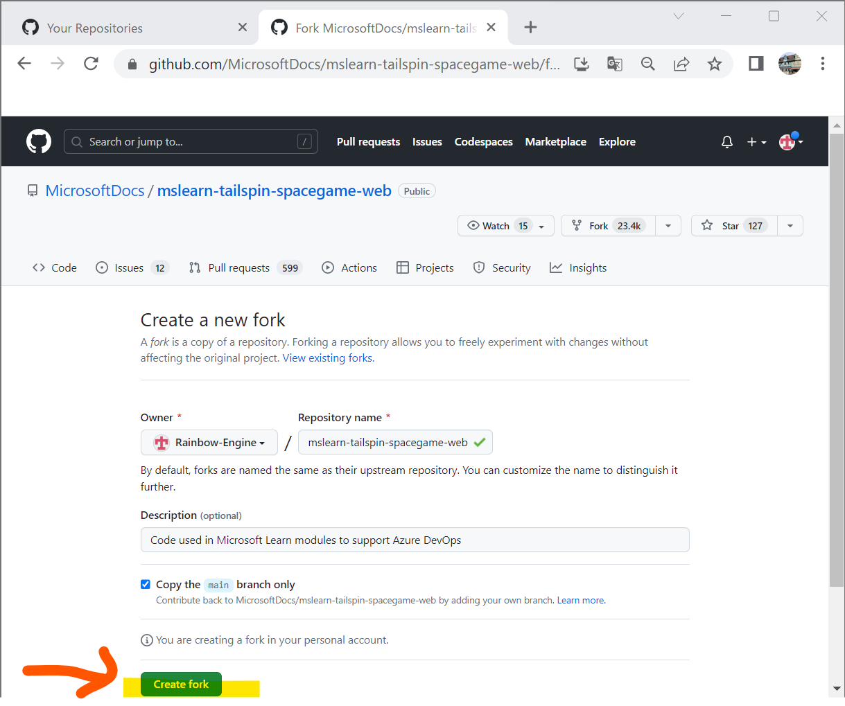Open the Chrome three-dot menu
This screenshot has width=845, height=706.
pyautogui.click(x=823, y=64)
